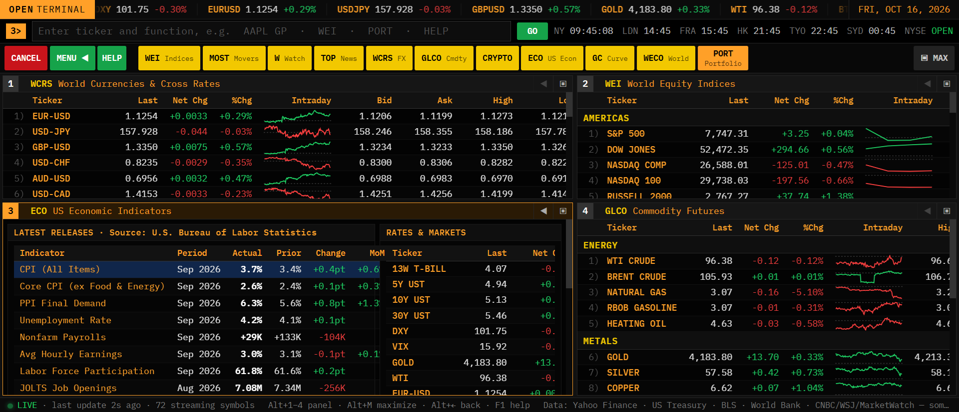Select the BRENT CRUDE futures row
The image size is (959, 412).
point(764,277)
